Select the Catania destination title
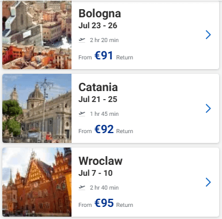This screenshot has width=222, height=219. tap(98, 87)
